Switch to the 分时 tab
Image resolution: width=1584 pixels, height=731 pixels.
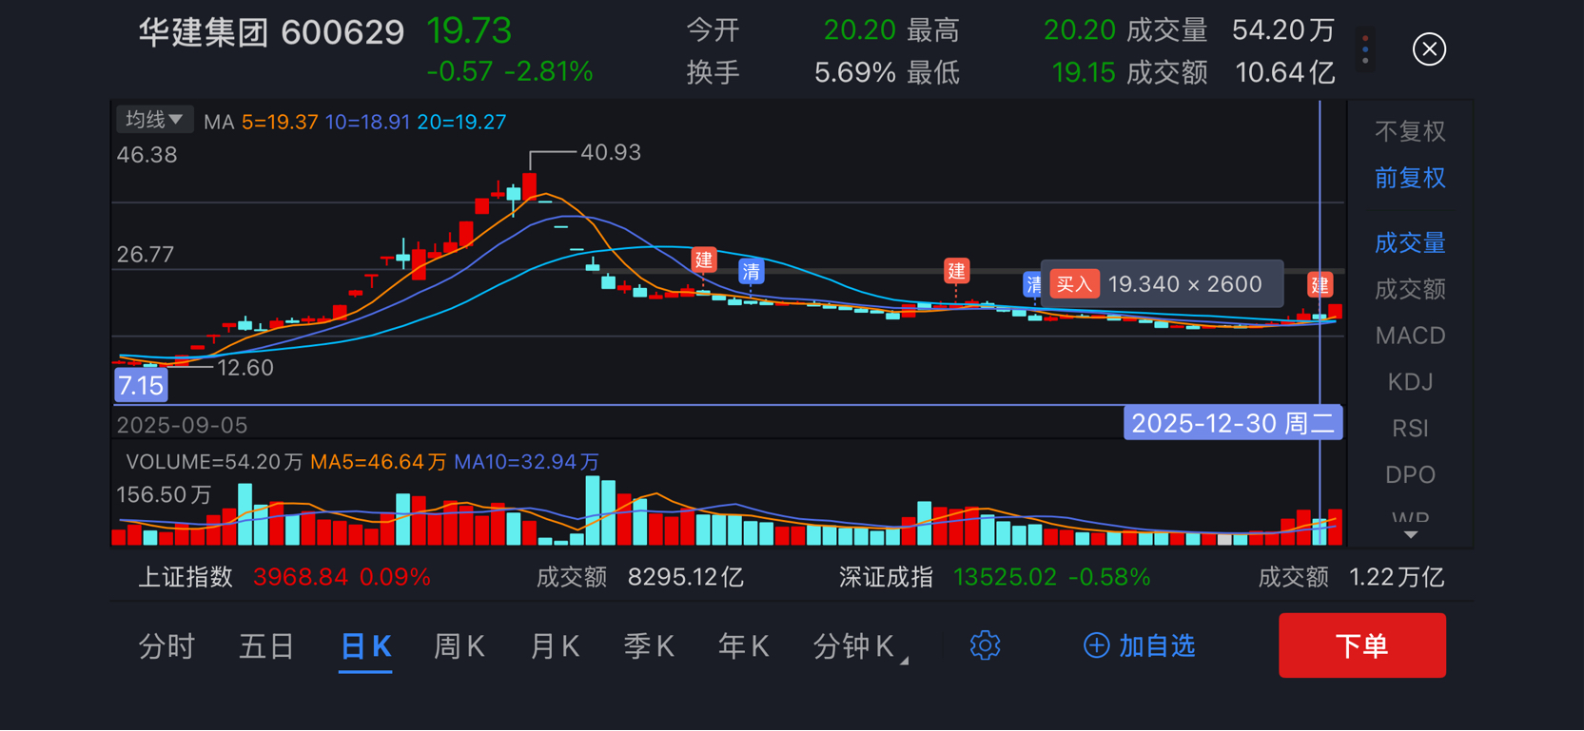click(x=166, y=646)
